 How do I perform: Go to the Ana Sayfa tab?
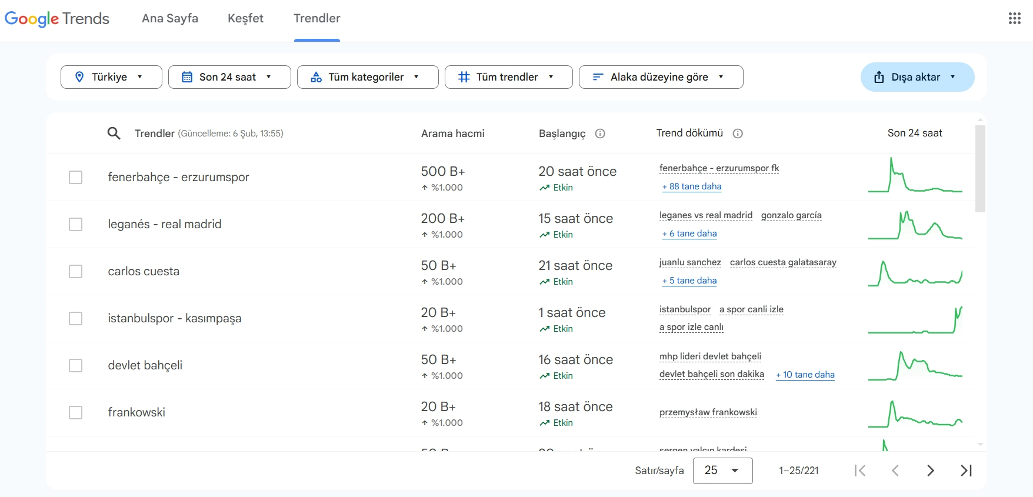[x=170, y=18]
